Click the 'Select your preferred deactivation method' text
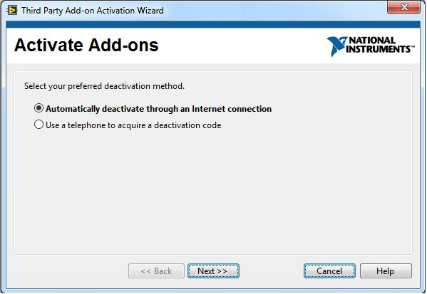This screenshot has width=427, height=294. [x=104, y=86]
